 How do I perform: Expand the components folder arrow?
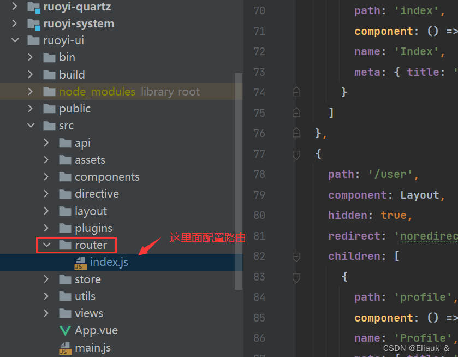[46, 177]
